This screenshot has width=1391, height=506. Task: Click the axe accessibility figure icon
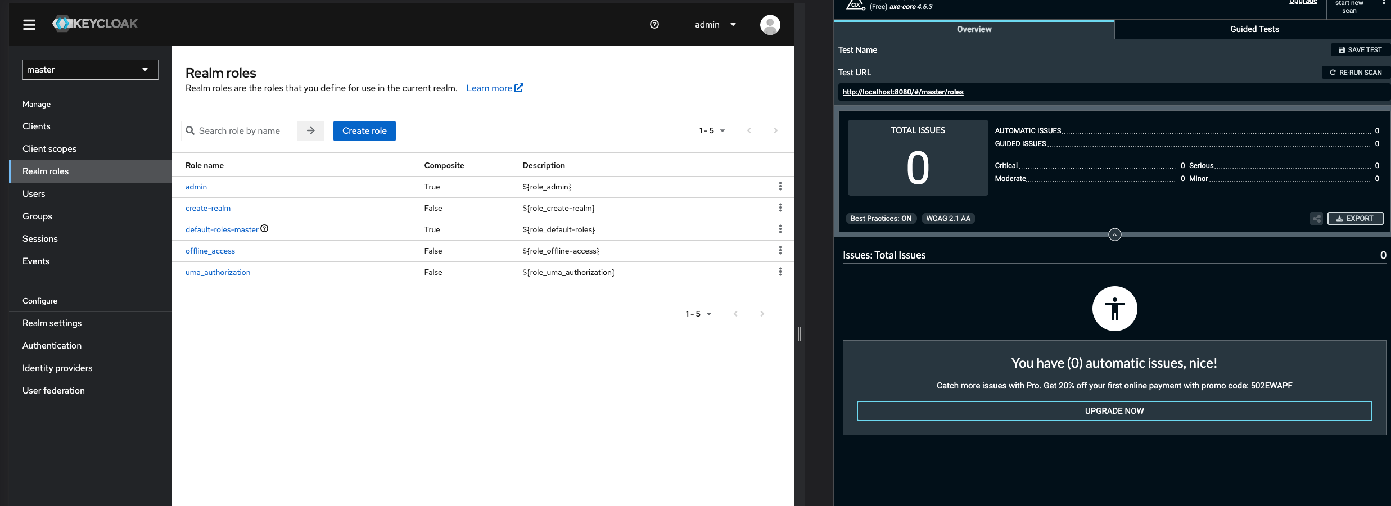tap(1114, 309)
